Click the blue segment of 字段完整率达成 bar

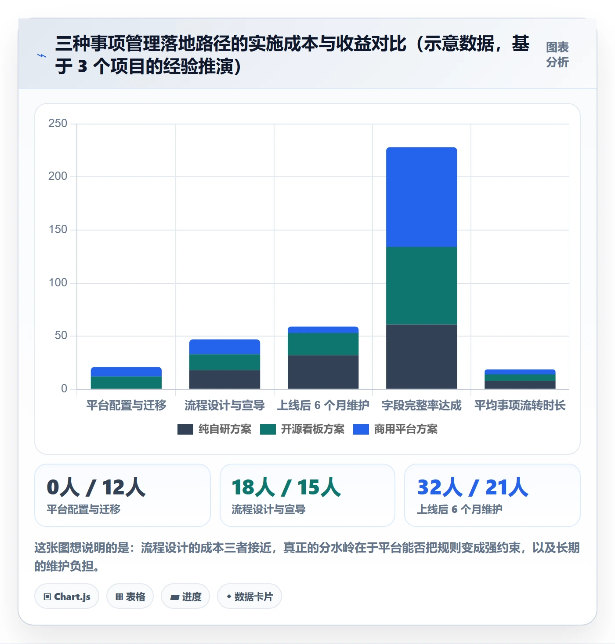coord(422,197)
